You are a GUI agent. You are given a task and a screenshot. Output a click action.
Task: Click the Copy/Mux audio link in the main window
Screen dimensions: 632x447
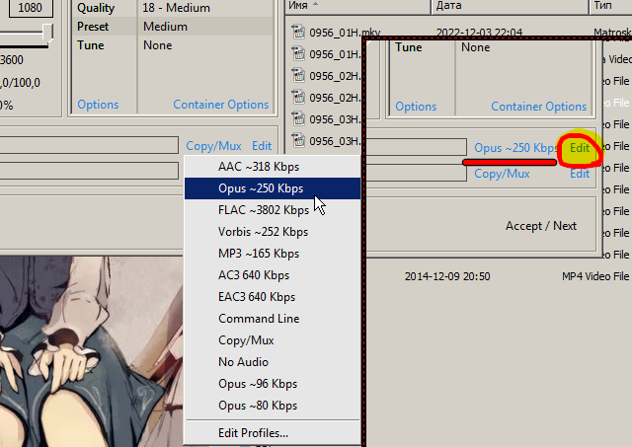pos(213,146)
